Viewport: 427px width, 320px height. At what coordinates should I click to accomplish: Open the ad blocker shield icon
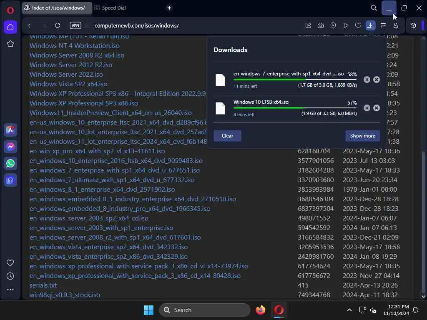pyautogui.click(x=333, y=25)
